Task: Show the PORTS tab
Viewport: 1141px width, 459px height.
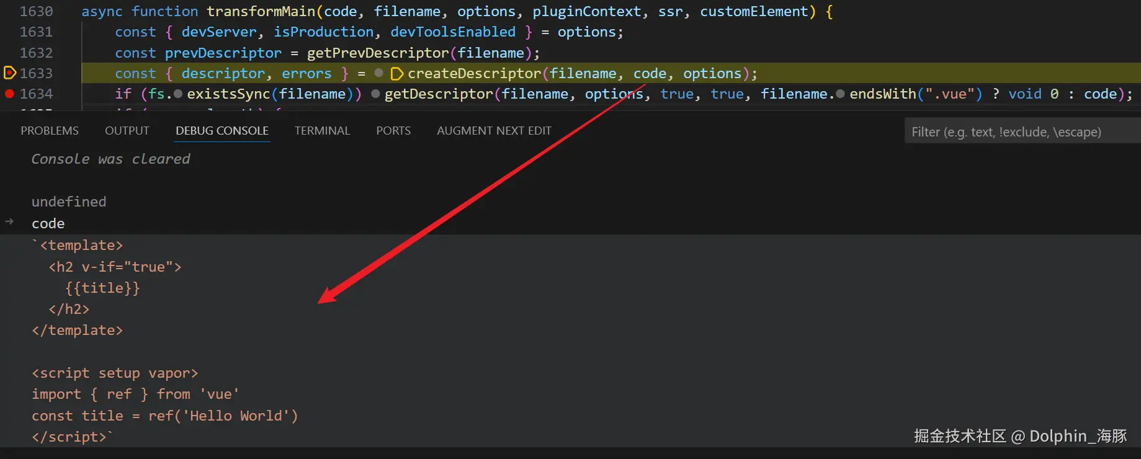Action: point(393,131)
